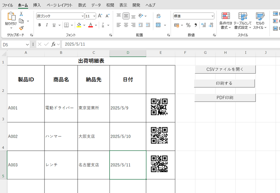Apply comma style number format
This screenshot has width=280, height=193.
[x=196, y=25]
